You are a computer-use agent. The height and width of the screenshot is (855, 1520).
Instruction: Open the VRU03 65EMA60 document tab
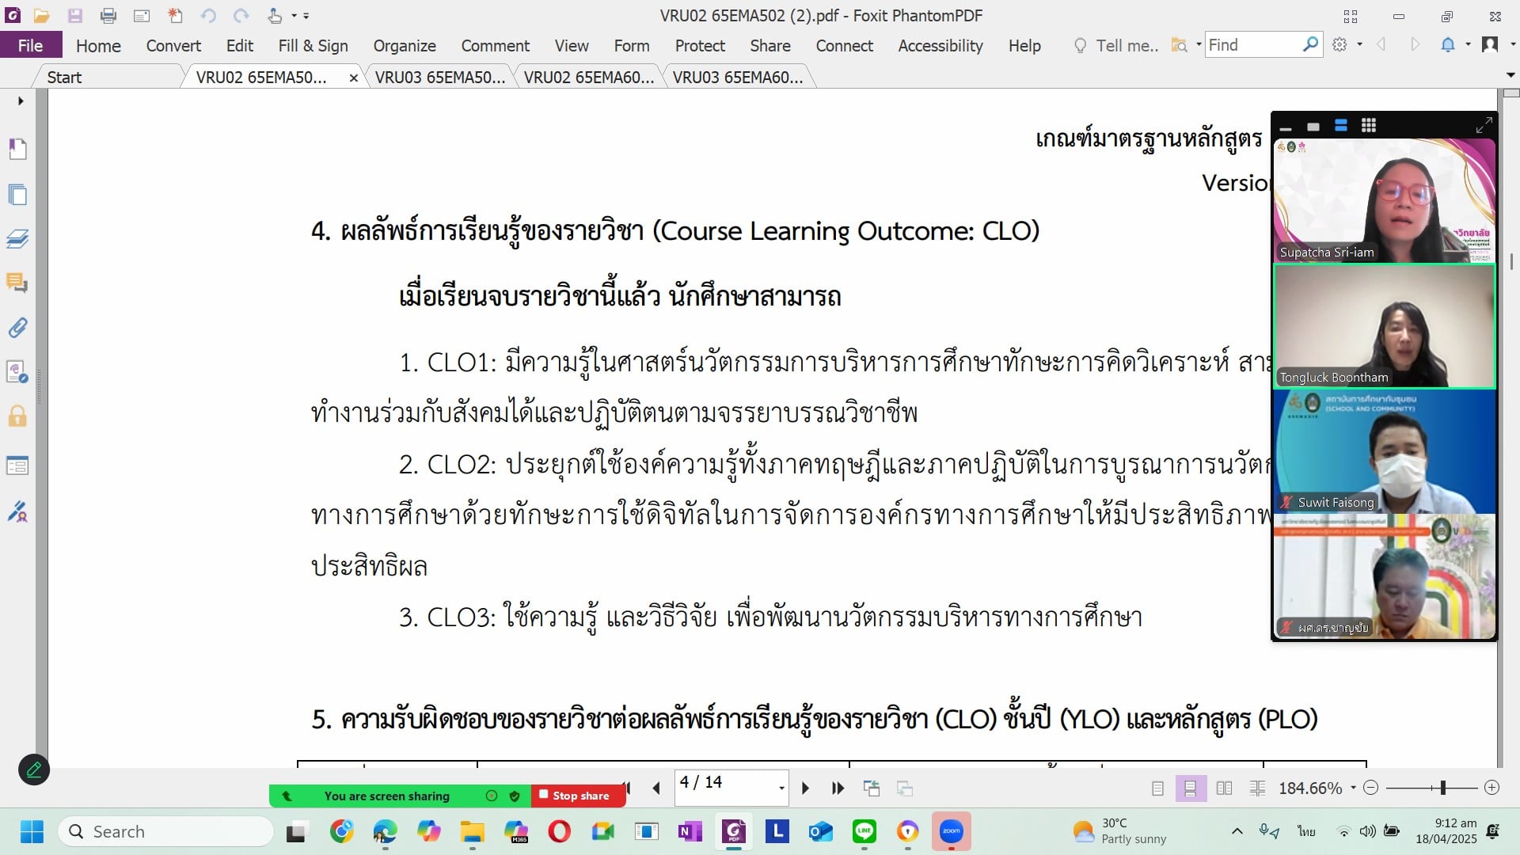[x=737, y=76]
